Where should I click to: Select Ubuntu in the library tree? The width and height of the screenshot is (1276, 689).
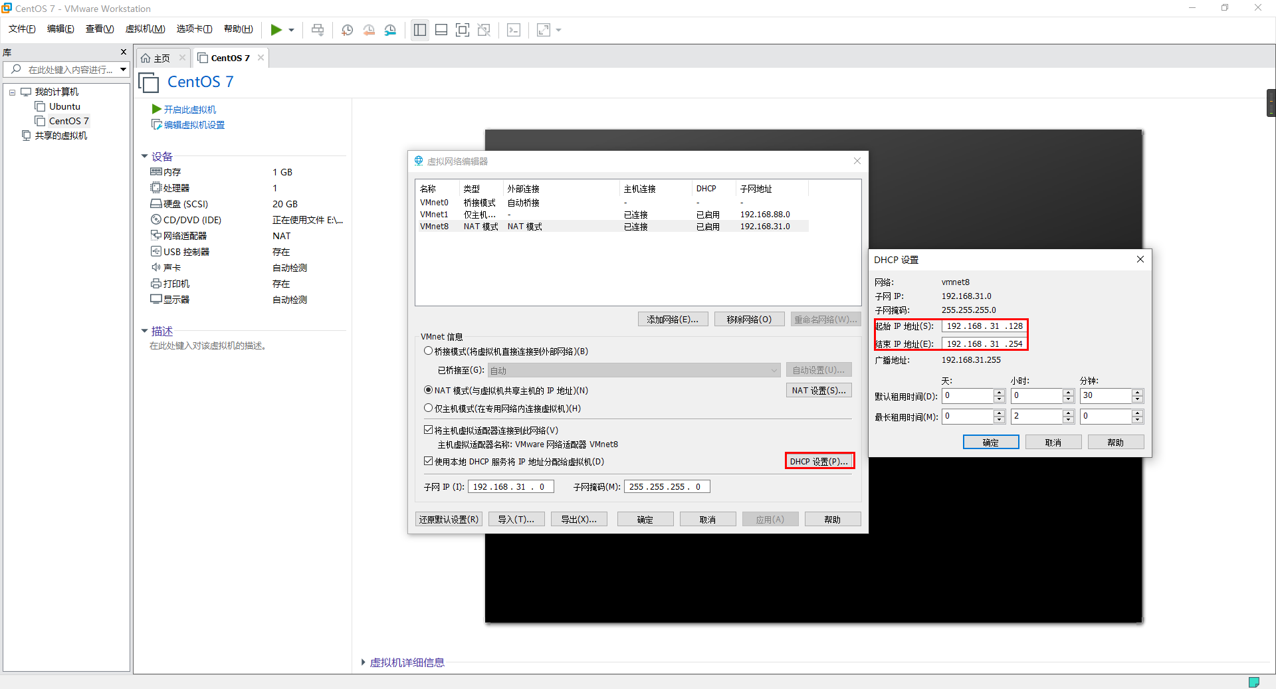click(64, 106)
